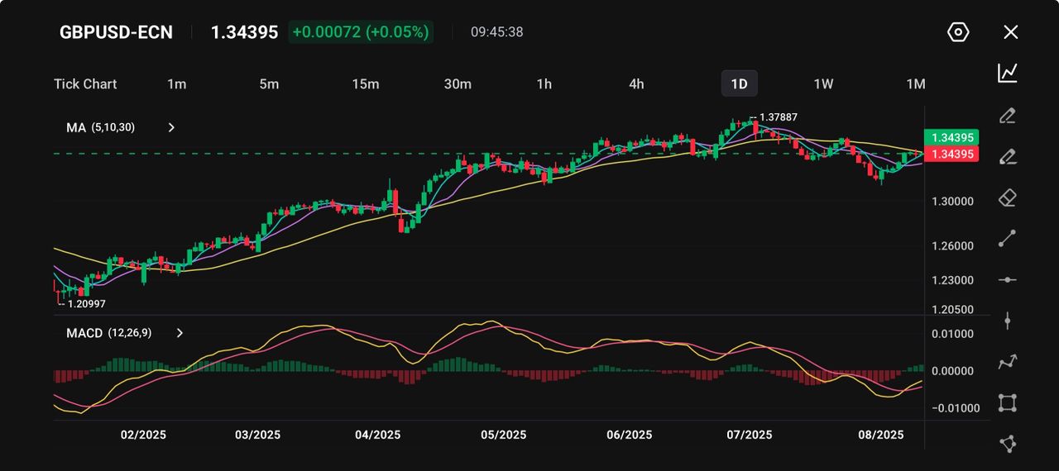
Task: Select the zigzag polyline arrow tool
Action: pos(1007,362)
